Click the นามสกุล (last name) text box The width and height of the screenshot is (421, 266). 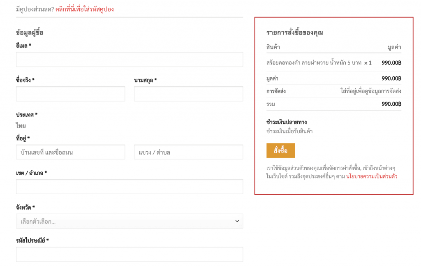[188, 94]
